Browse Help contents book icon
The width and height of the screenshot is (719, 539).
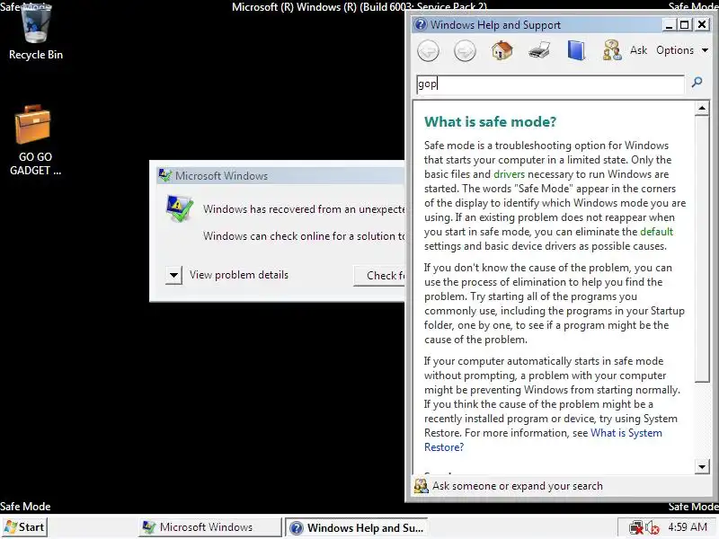coord(576,50)
